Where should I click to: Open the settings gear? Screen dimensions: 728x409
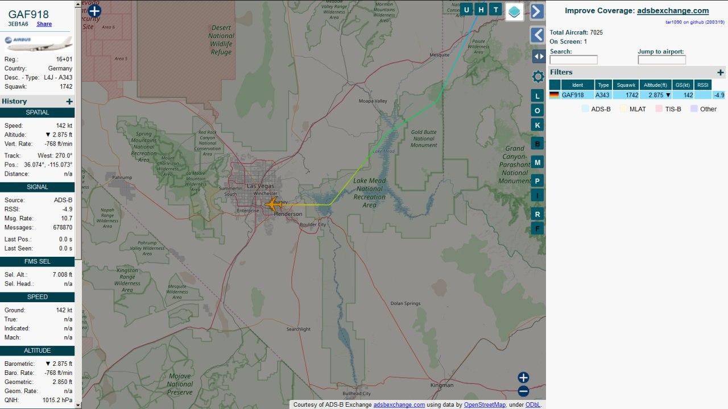pos(538,77)
